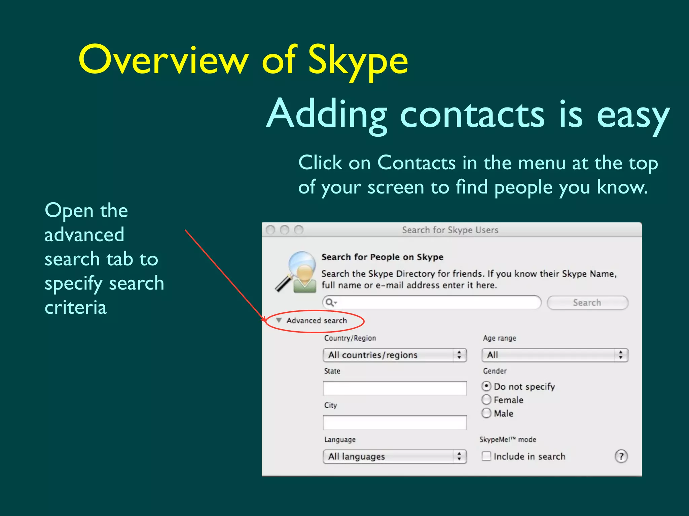Click the SkypeMe! mode label
This screenshot has height=516, width=689.
508,439
